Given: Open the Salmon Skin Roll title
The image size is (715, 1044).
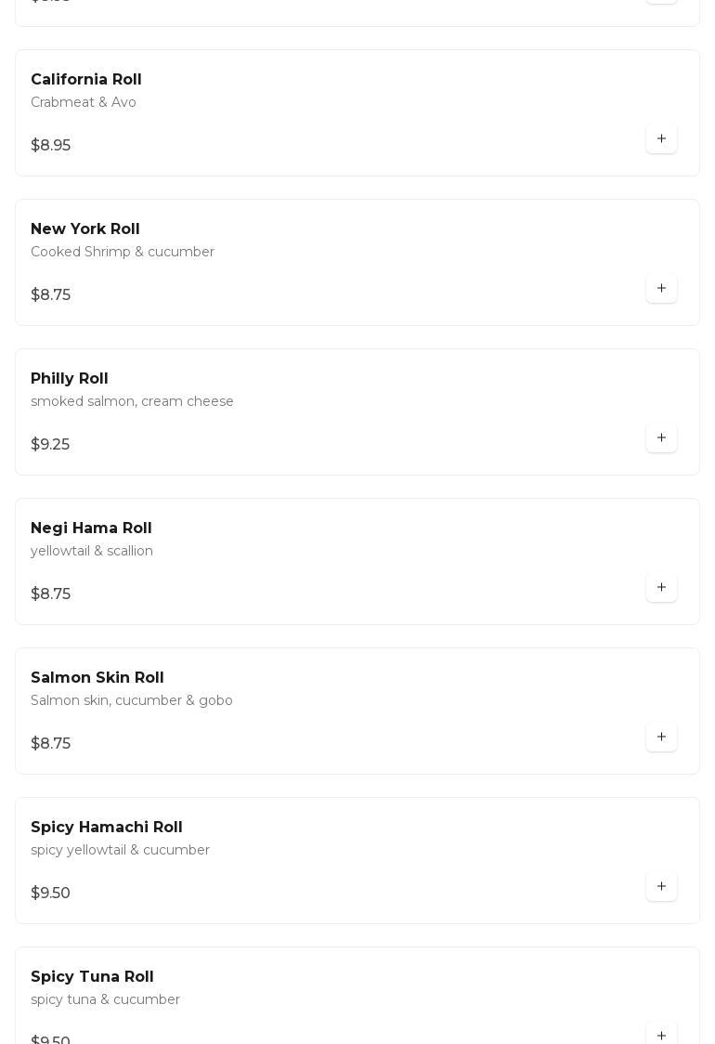Looking at the screenshot, I should 97,678.
